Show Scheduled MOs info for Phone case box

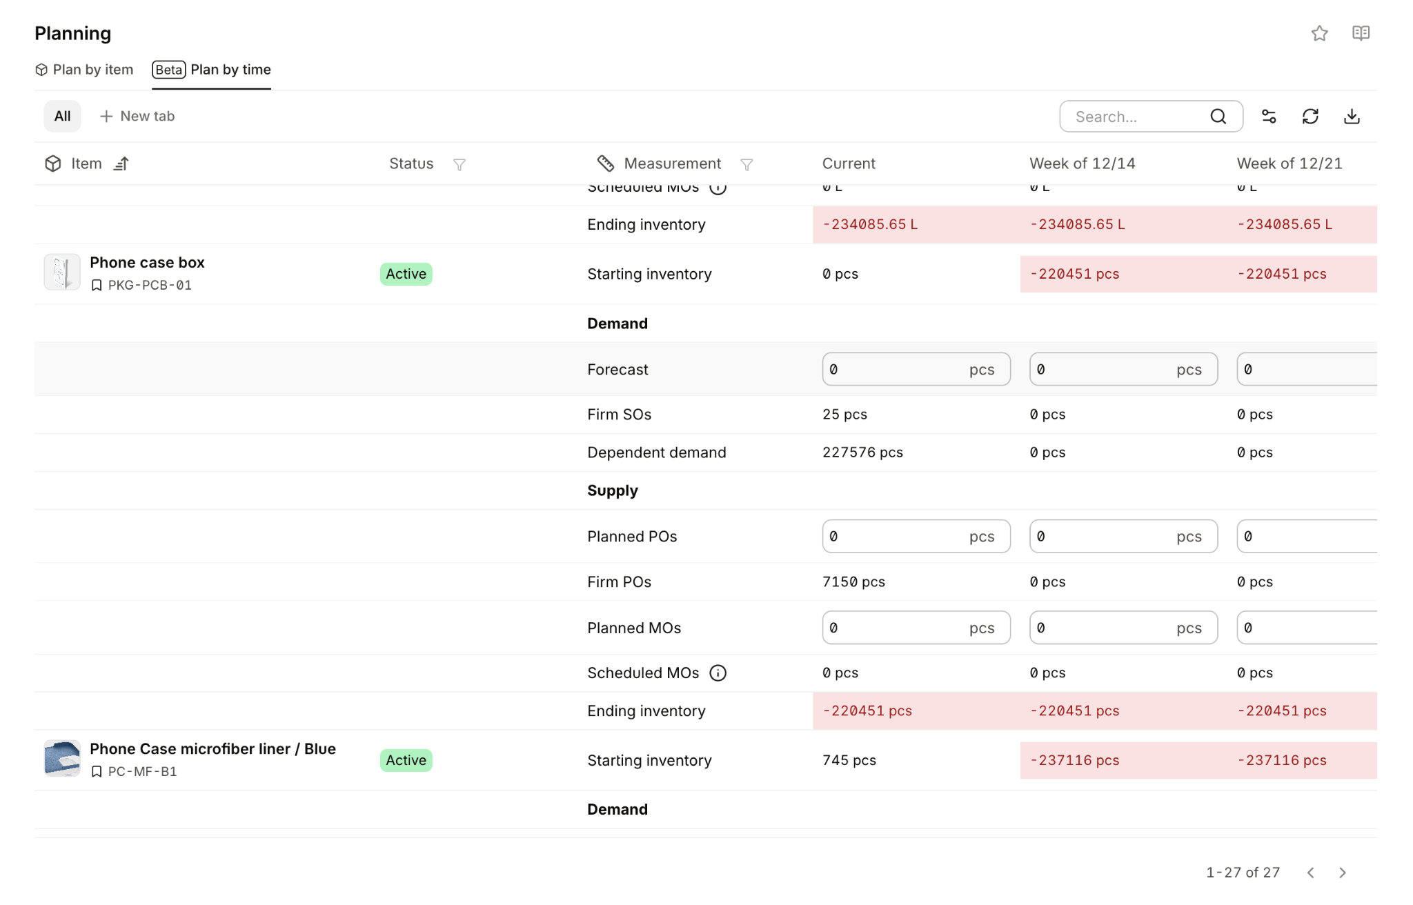[718, 673]
